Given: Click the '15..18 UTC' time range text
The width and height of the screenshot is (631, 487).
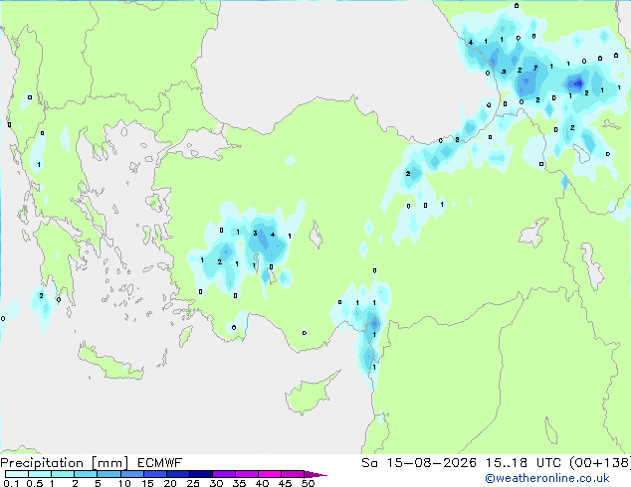Looking at the screenshot, I should click(x=524, y=463).
